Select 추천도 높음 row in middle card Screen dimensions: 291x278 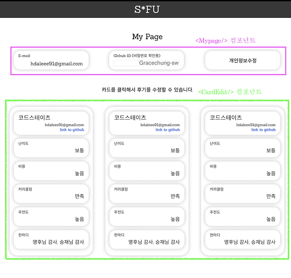(x=147, y=217)
